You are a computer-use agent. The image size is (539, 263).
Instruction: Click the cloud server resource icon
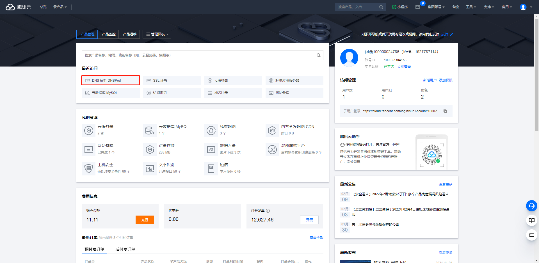pyautogui.click(x=89, y=131)
